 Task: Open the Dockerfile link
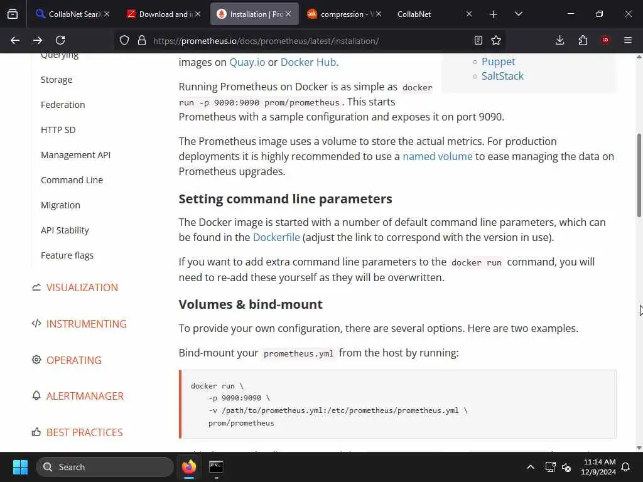[276, 237]
